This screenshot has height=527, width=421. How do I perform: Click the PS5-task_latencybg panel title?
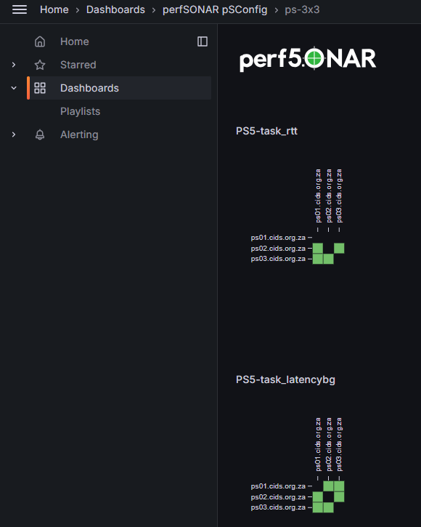[x=285, y=379]
